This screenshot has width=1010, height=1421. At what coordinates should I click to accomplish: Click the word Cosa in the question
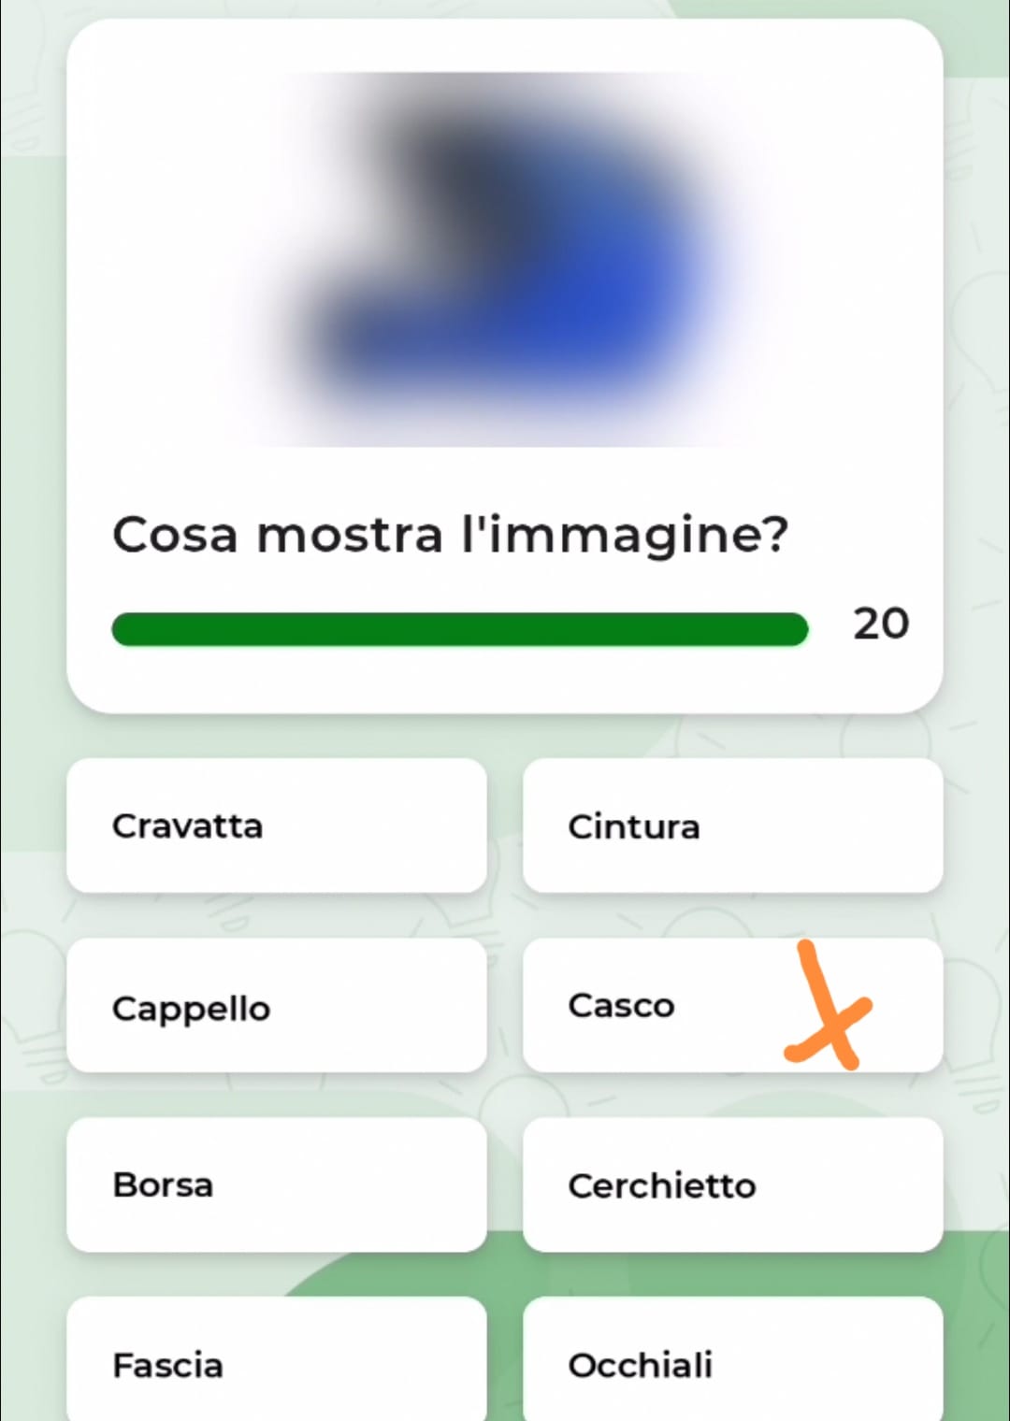point(175,536)
